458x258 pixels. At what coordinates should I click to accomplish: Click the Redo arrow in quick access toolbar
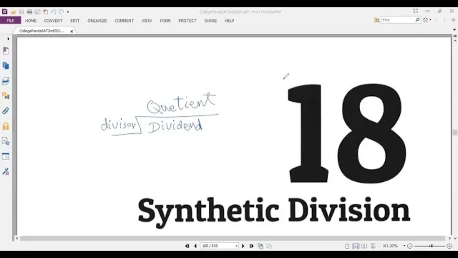[62, 12]
